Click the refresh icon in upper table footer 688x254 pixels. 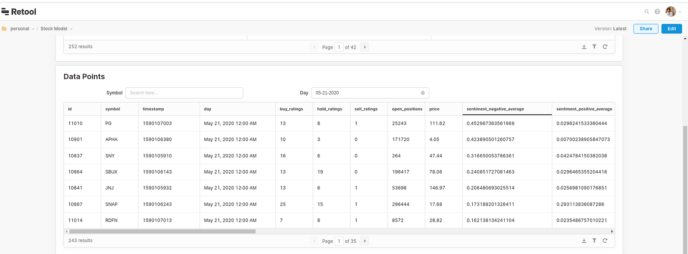point(605,47)
